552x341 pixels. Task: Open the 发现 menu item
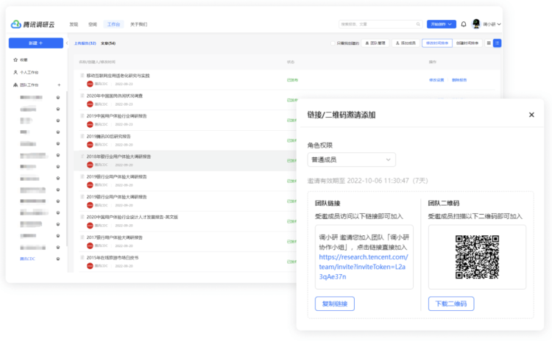pos(74,24)
